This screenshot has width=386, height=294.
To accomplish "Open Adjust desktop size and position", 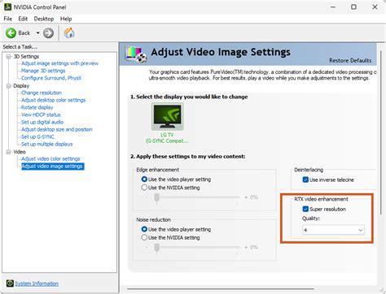I will [57, 129].
